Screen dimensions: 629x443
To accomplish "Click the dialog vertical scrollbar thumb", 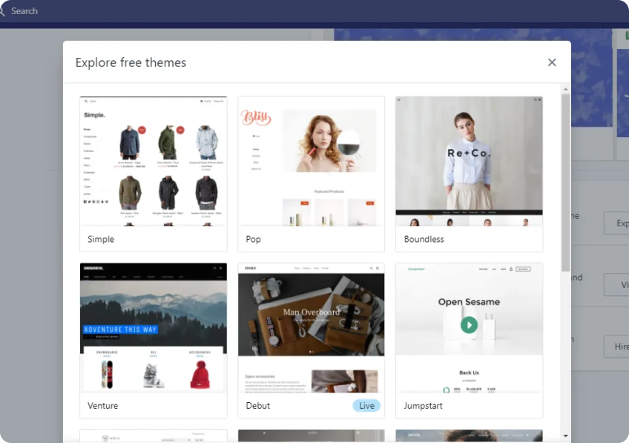I will 566,183.
